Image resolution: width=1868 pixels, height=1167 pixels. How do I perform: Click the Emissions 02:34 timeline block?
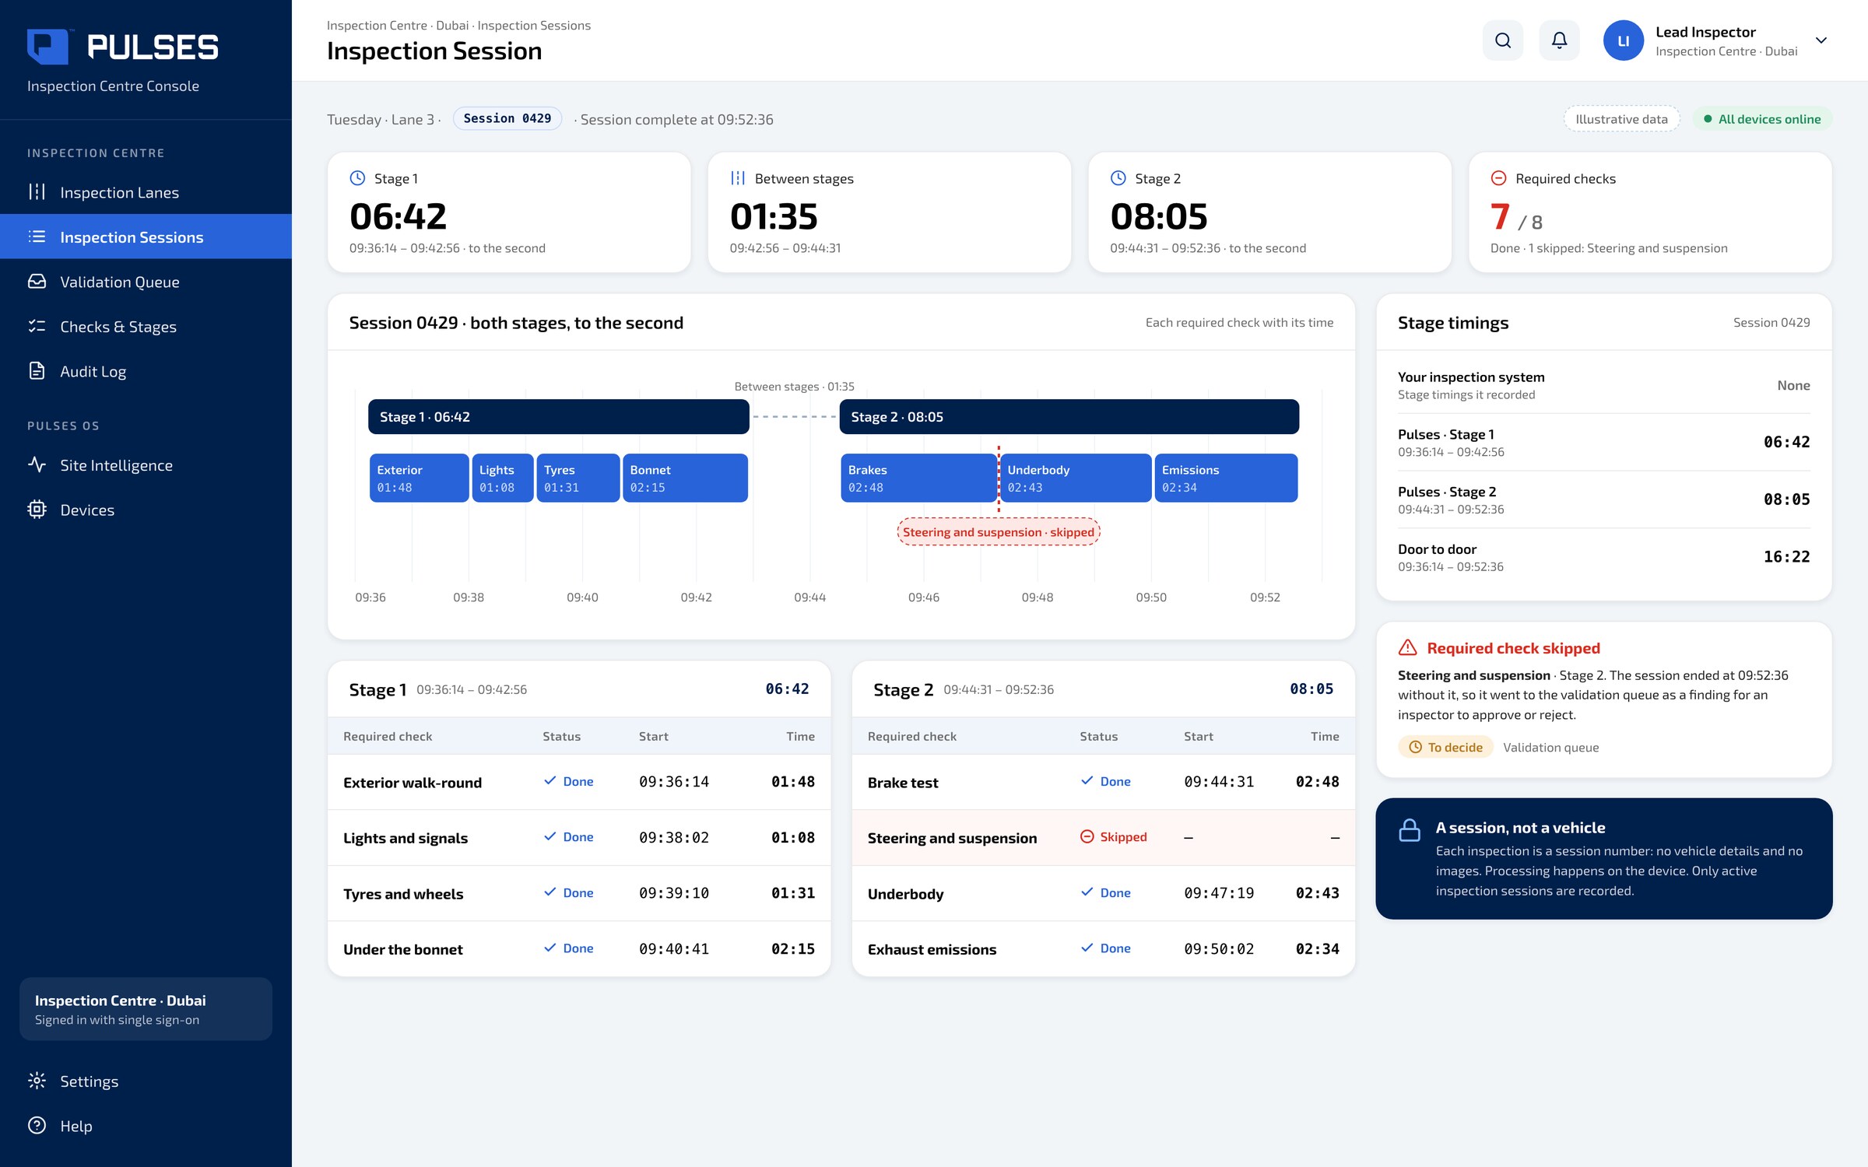(x=1227, y=478)
